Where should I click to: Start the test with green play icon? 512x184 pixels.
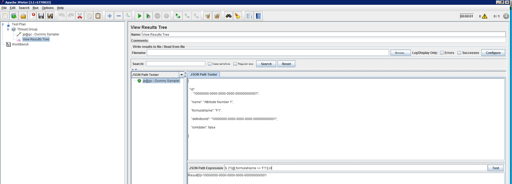139,16
